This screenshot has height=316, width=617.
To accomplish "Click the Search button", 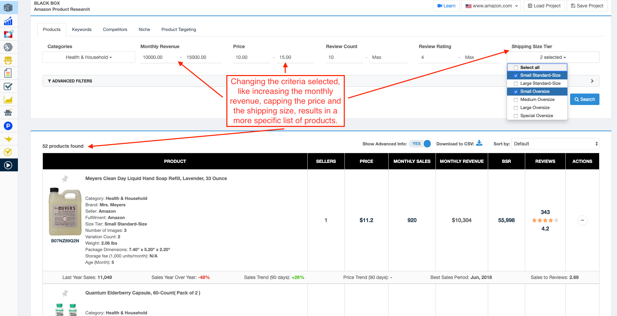I will point(585,99).
